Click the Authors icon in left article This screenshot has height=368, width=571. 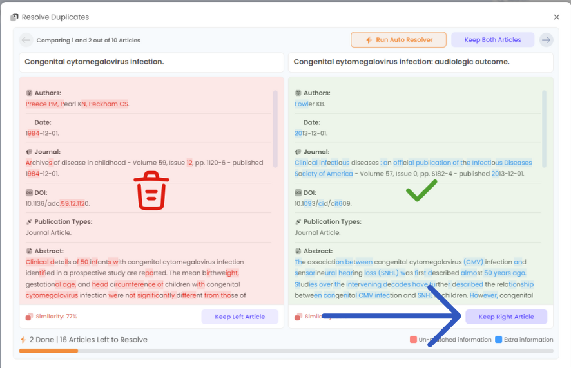pos(29,93)
